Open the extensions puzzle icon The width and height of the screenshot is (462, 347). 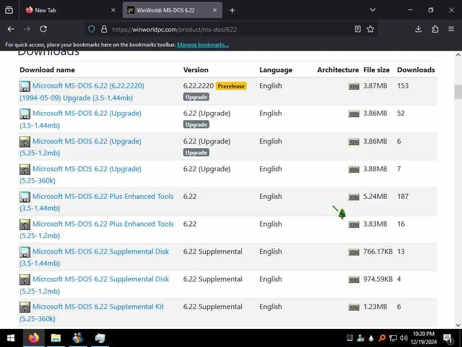click(435, 29)
